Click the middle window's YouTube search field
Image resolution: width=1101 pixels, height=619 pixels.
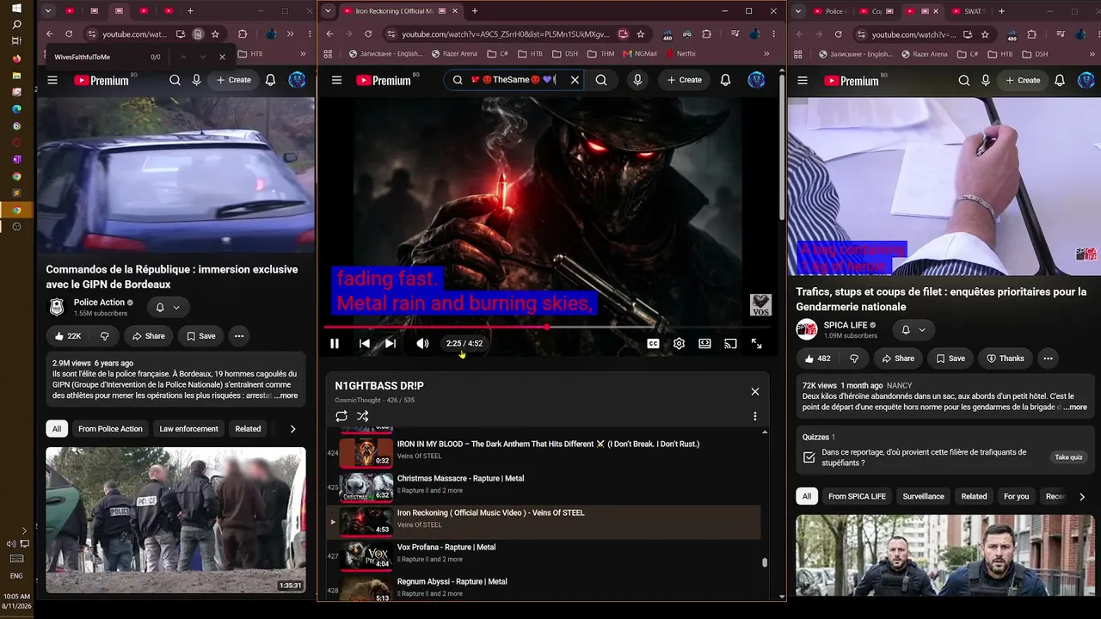click(513, 80)
